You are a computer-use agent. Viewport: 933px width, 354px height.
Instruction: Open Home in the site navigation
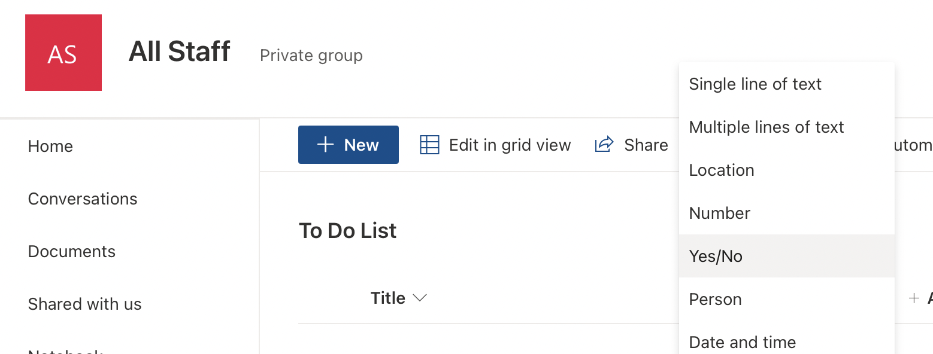click(x=50, y=146)
